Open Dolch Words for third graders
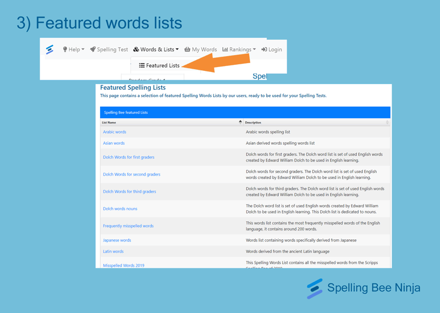 (129, 191)
